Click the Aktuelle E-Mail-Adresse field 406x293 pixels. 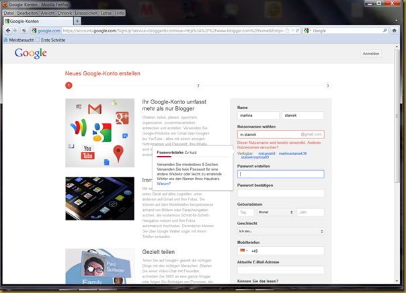[x=281, y=270]
